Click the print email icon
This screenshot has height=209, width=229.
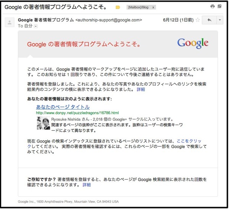pyautogui.click(x=213, y=6)
